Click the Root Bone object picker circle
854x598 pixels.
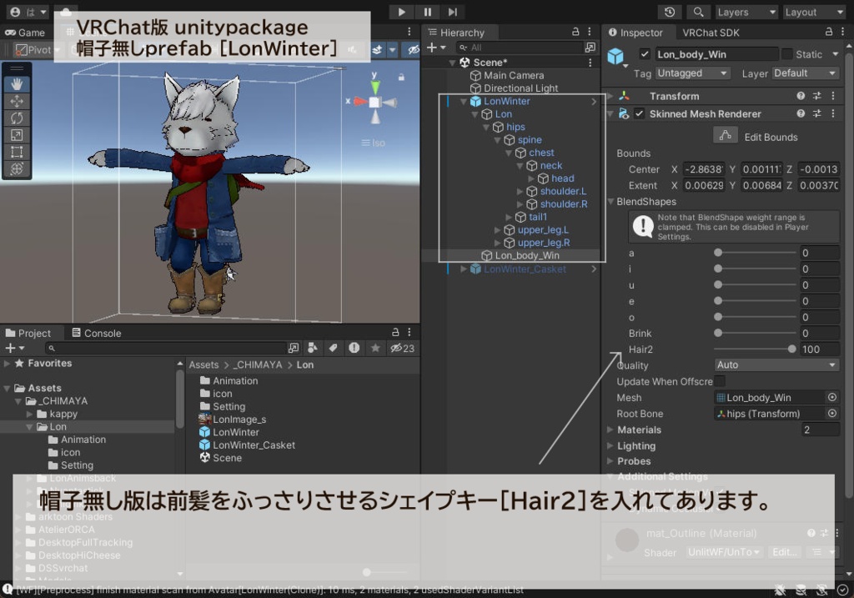tap(831, 414)
